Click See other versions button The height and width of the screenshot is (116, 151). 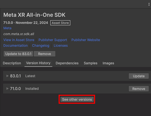pyautogui.click(x=77, y=99)
